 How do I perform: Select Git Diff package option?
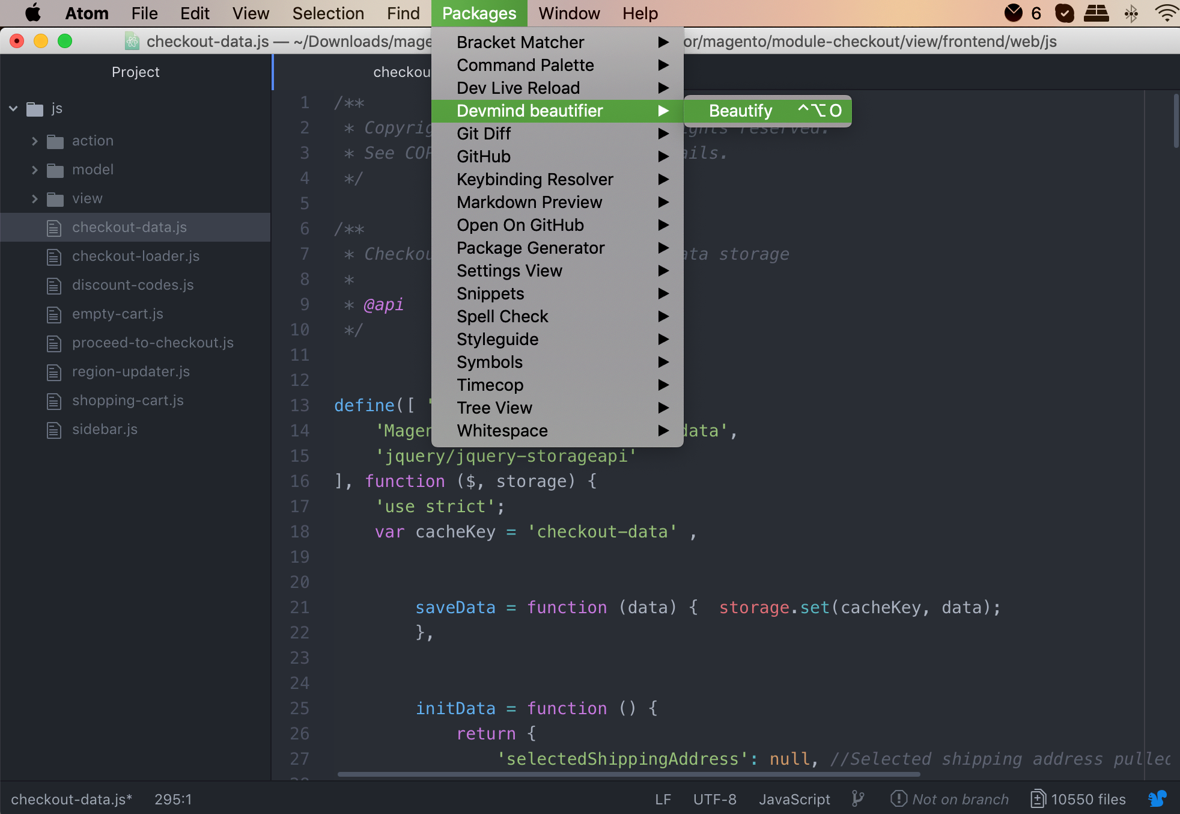pos(483,133)
